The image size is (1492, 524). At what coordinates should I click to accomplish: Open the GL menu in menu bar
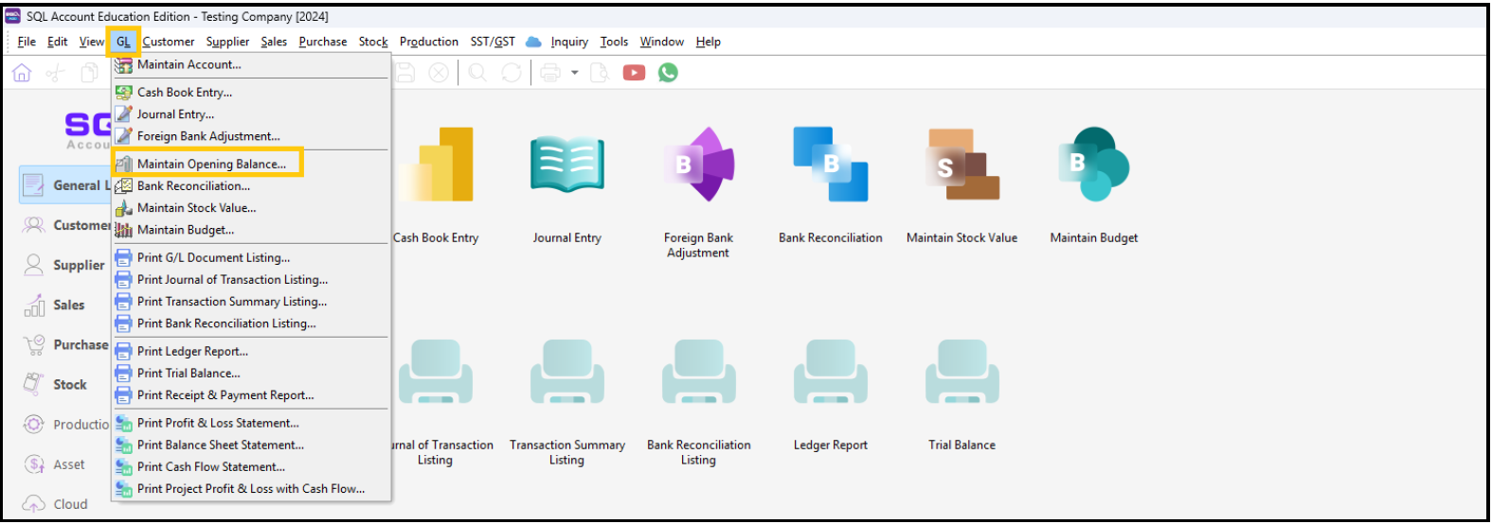[123, 42]
